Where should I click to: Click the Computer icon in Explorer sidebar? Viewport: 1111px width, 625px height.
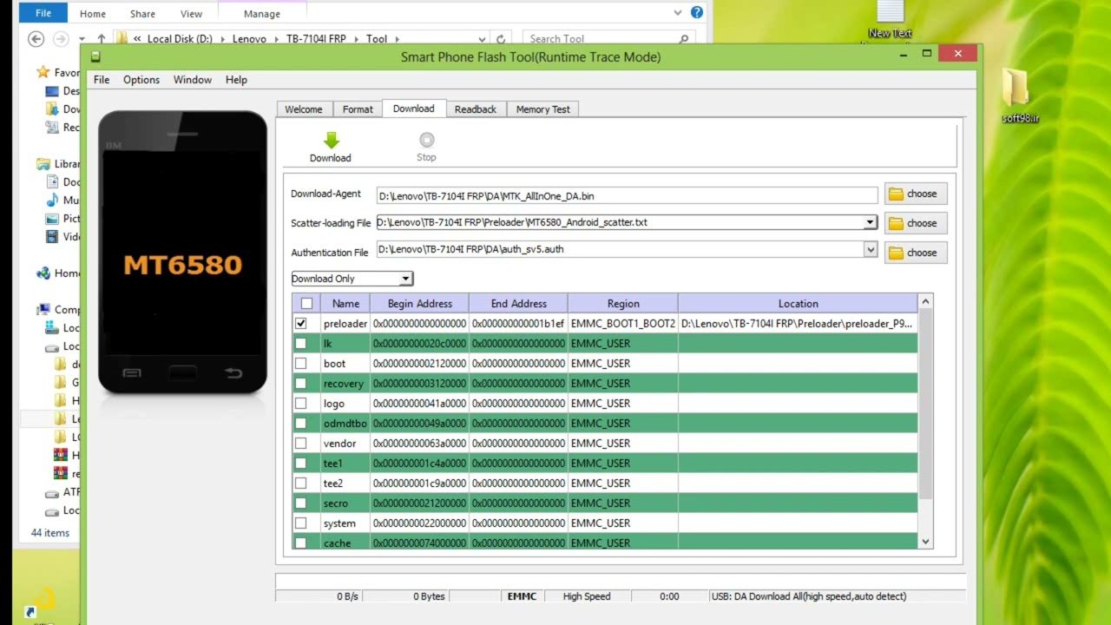[43, 310]
